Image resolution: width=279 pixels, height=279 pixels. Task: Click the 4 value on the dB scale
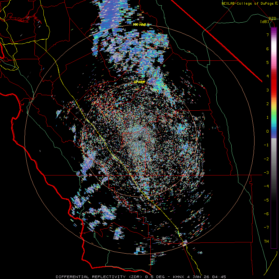[268, 76]
